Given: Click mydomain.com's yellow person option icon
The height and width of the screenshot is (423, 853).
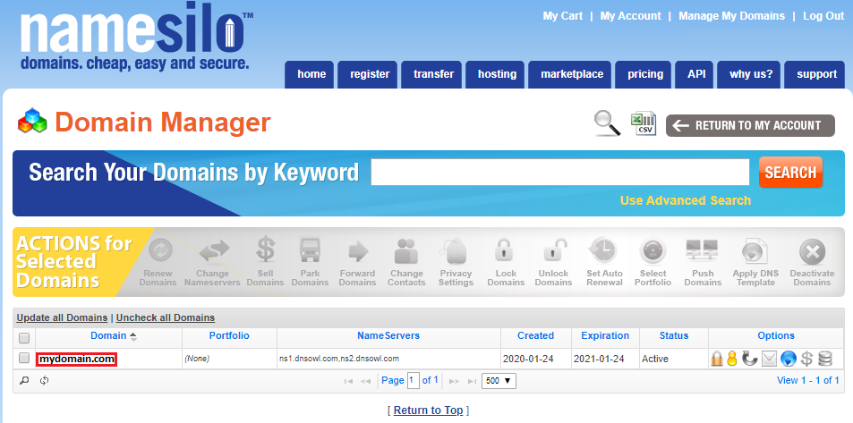Looking at the screenshot, I should click(731, 359).
